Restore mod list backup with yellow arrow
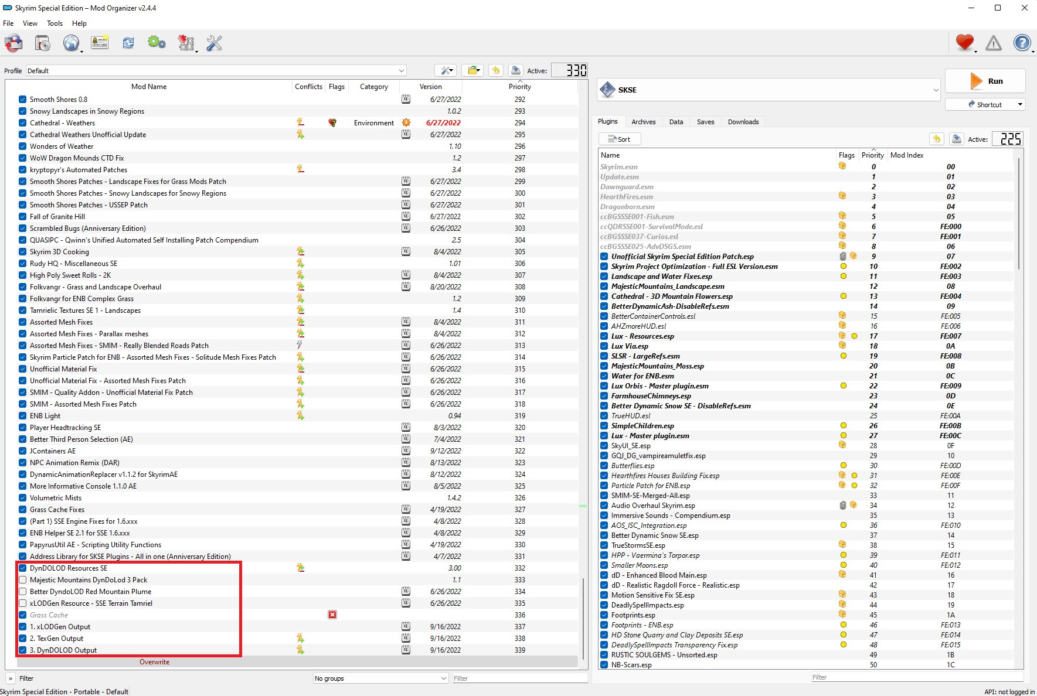This screenshot has height=696, width=1037. 496,70
